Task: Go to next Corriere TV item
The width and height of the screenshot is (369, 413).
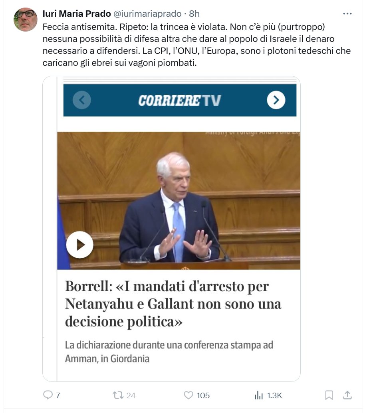Action: coord(276,100)
